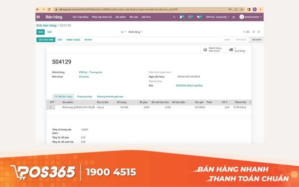Viewport: 299px width, 187px height.
Task: Open the ERPViet - Cung Ứng company dropdown
Action: pyautogui.click(x=218, y=17)
